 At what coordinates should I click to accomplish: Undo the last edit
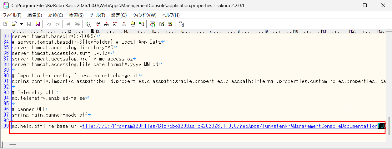[x=49, y=24]
